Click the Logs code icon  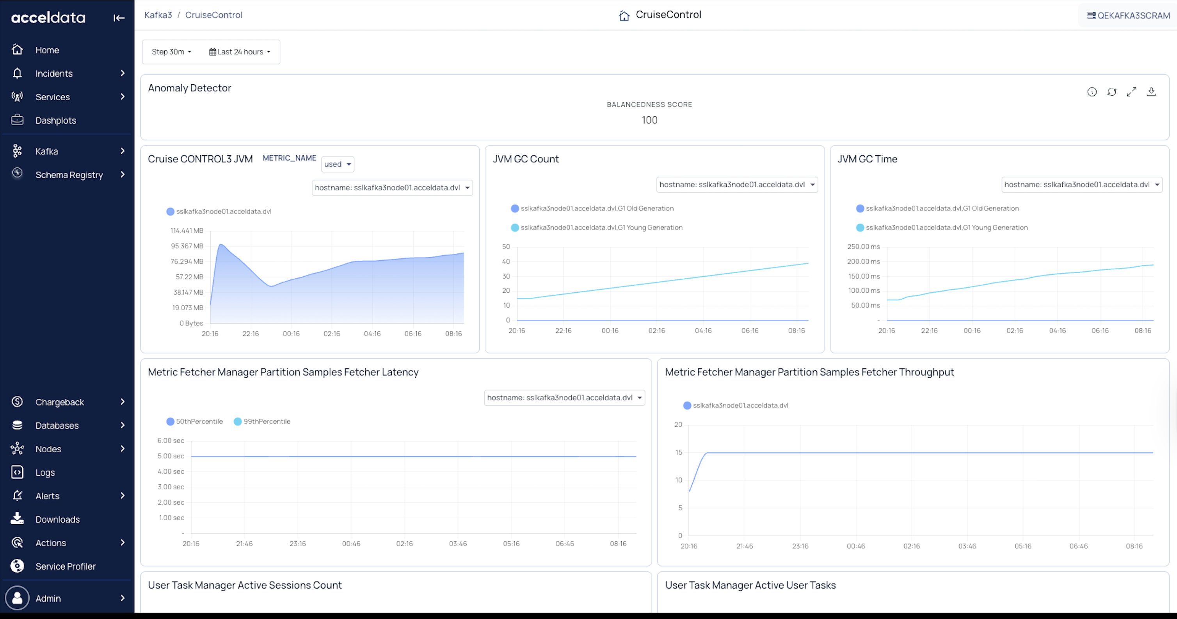pyautogui.click(x=17, y=472)
